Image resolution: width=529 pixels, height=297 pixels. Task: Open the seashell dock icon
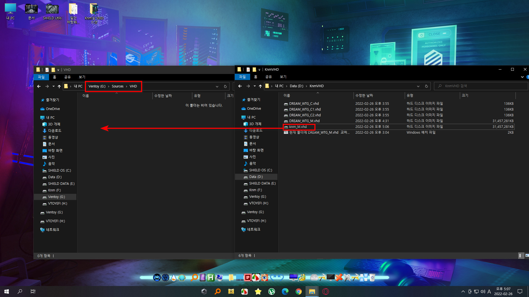point(182,278)
